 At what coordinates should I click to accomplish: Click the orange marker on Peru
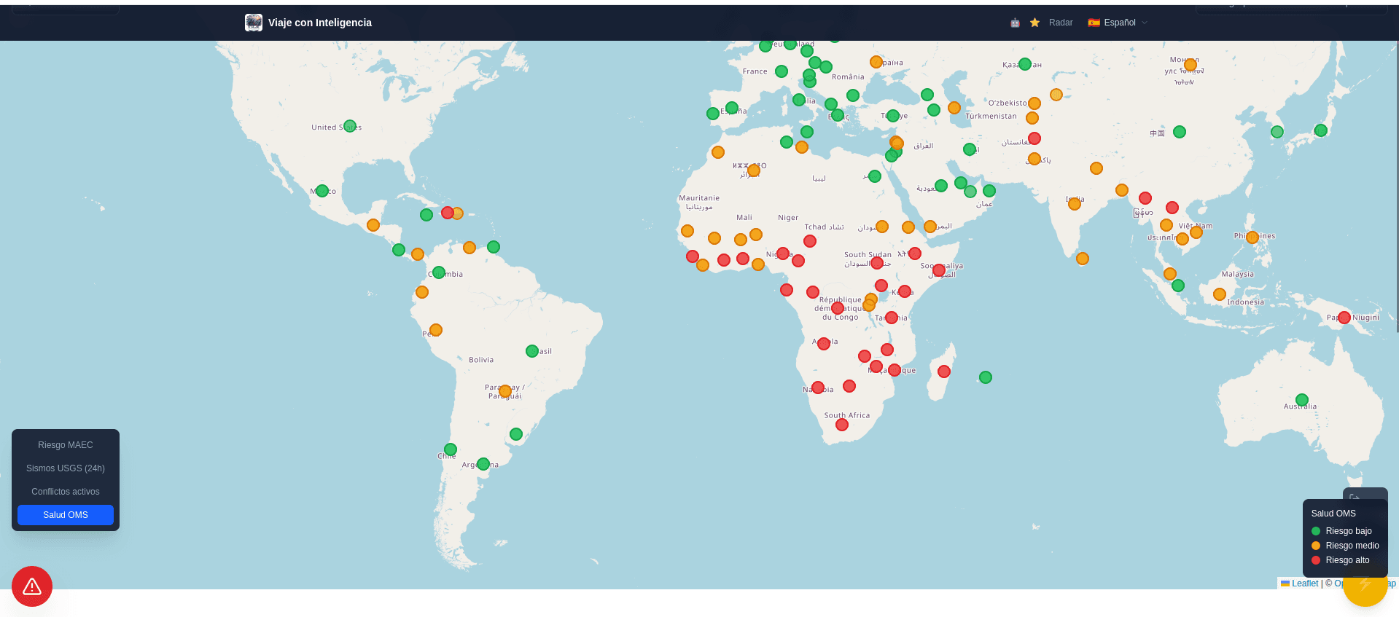[x=436, y=330]
